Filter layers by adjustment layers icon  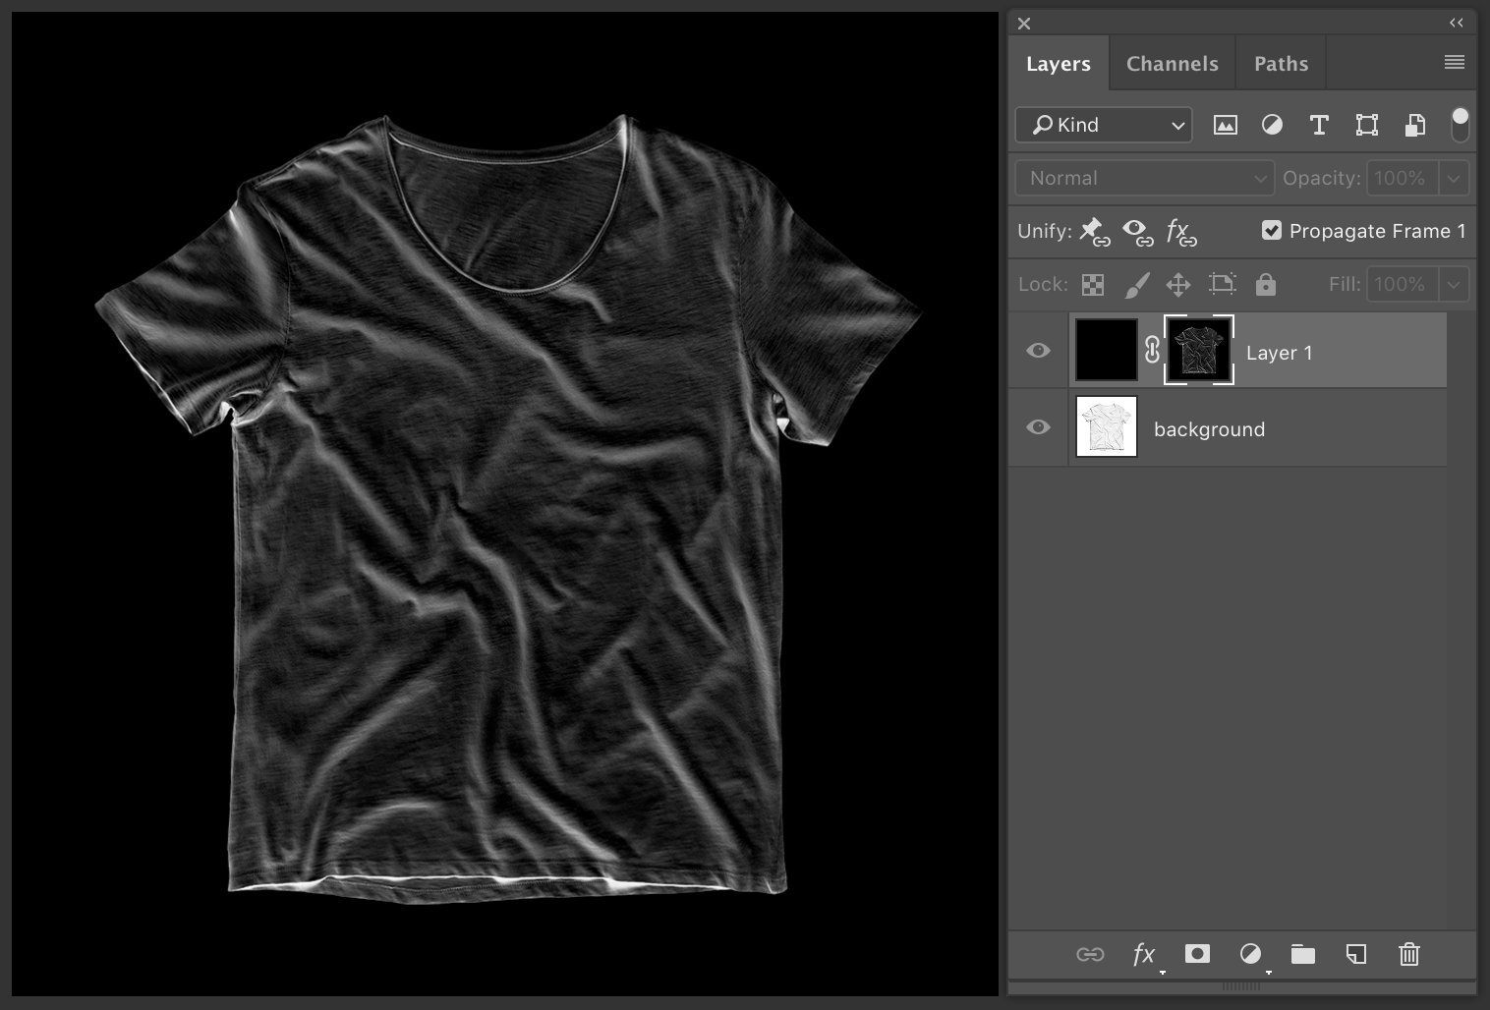click(1272, 125)
